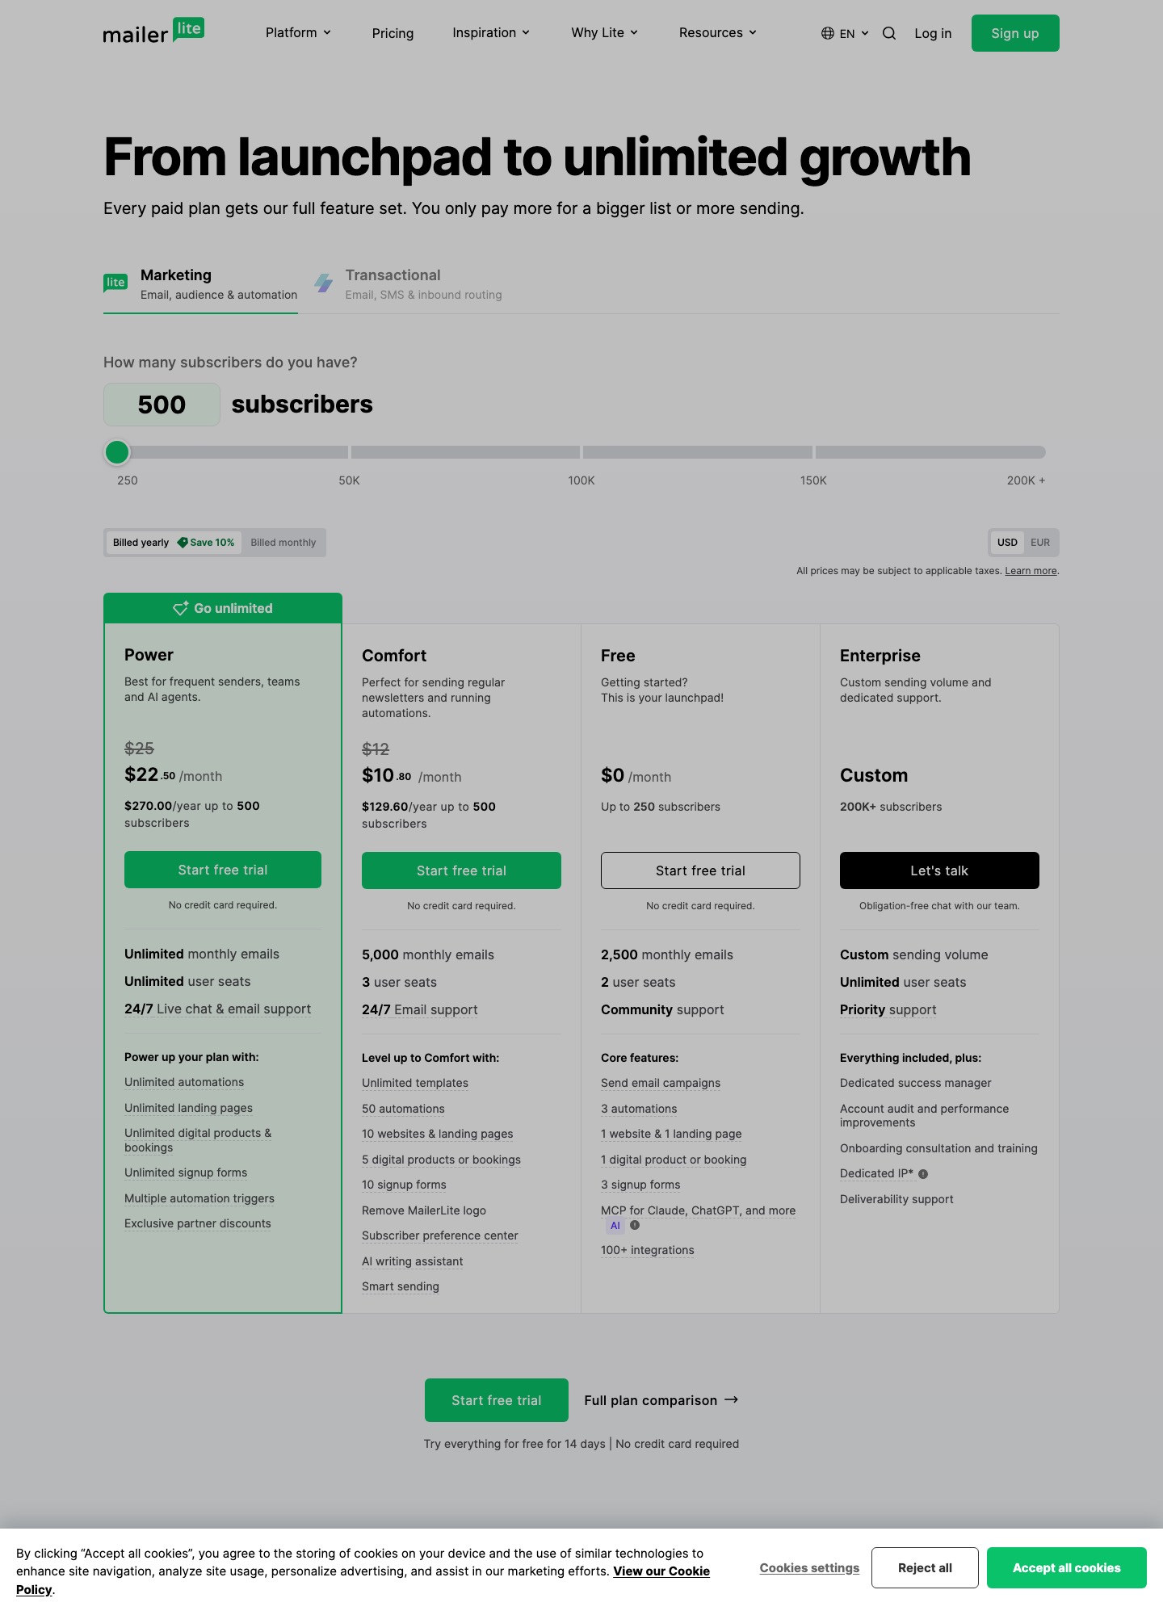Click the Sign up button
This screenshot has height=1615, width=1163.
click(x=1015, y=33)
